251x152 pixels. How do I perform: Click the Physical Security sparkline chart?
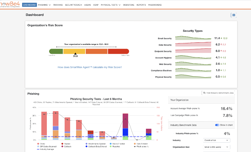[193, 76]
